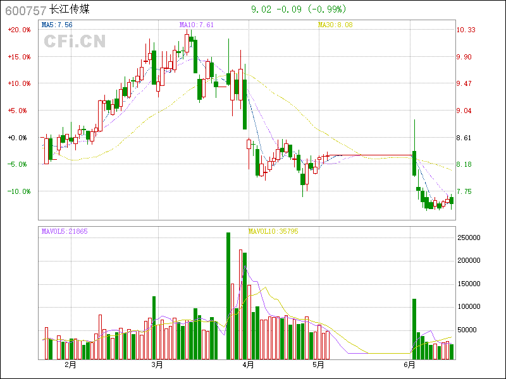Click the CFi.CN watermark logo
Image resolution: width=506 pixels, height=379 pixels.
74,42
